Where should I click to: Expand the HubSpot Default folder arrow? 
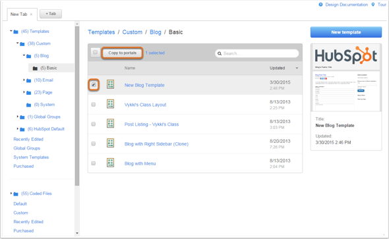(x=17, y=128)
